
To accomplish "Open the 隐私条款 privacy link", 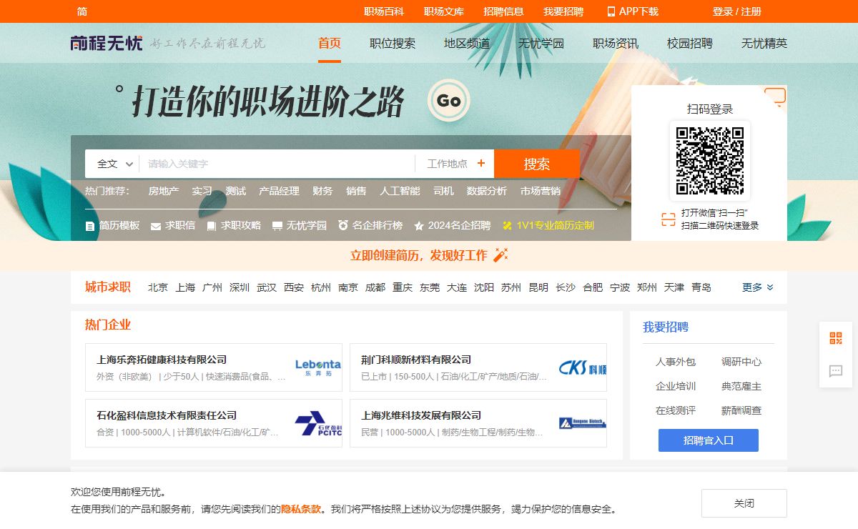I will pyautogui.click(x=300, y=509).
